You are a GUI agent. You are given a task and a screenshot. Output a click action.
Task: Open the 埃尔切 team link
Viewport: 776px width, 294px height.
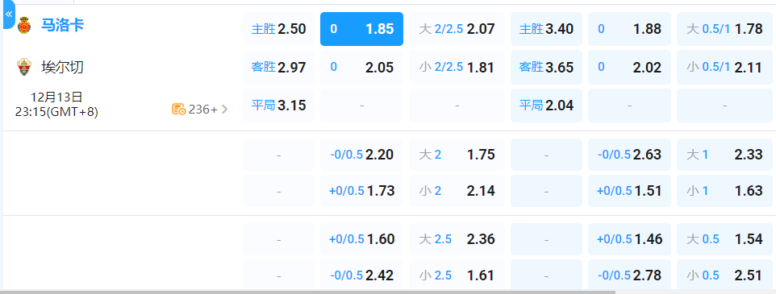coord(62,67)
